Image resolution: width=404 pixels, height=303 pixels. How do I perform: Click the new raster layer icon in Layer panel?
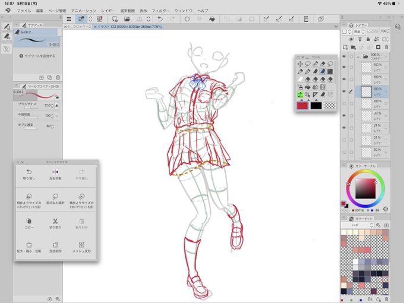click(x=345, y=47)
